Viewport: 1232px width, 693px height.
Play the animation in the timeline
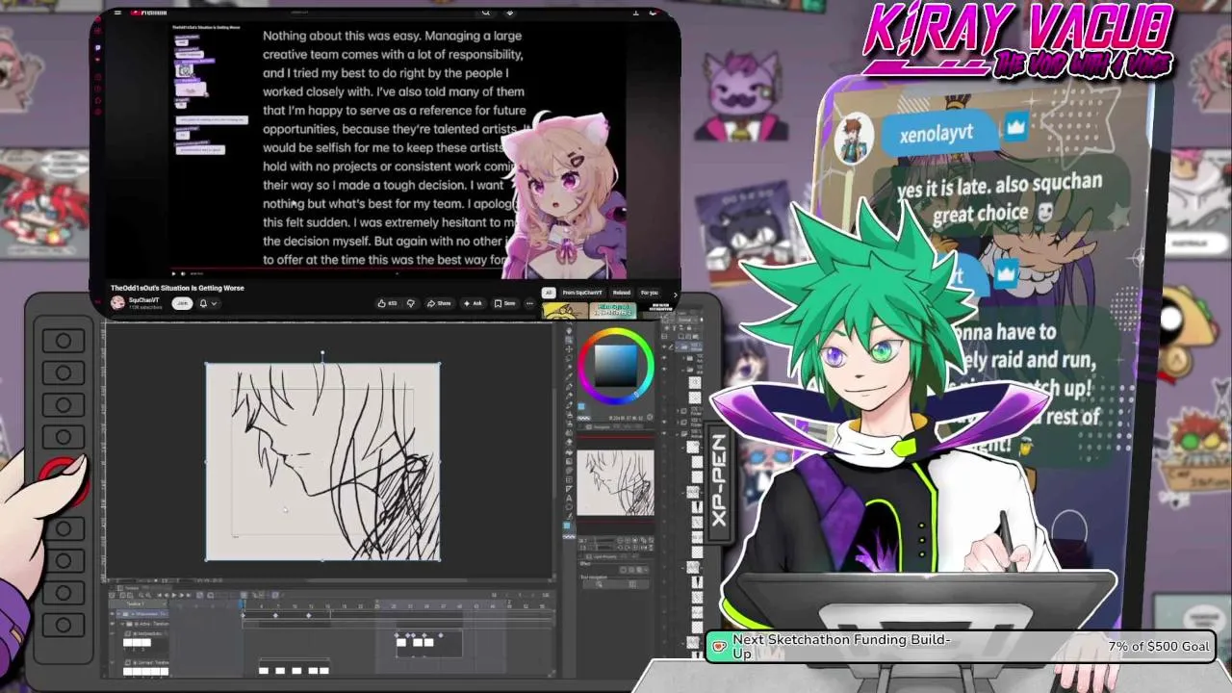(x=174, y=595)
